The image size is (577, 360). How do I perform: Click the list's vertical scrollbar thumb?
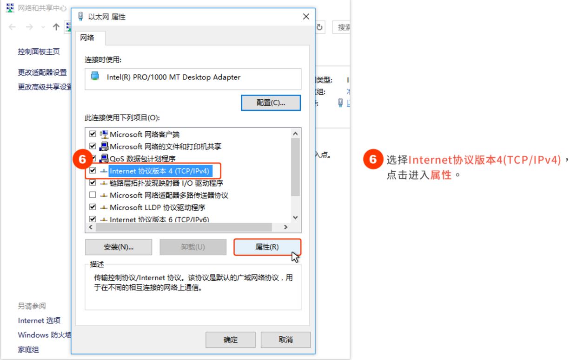click(x=295, y=167)
